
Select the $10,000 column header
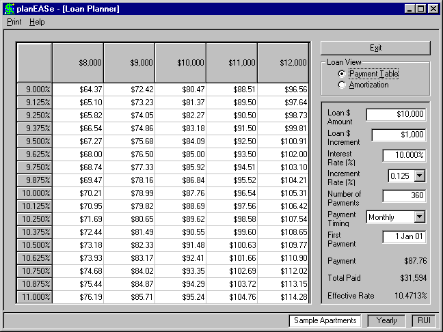point(180,63)
